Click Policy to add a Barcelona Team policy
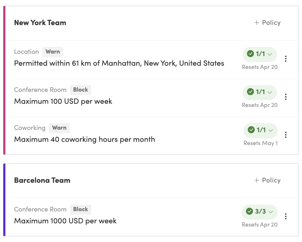This screenshot has height=242, width=302. (271, 180)
